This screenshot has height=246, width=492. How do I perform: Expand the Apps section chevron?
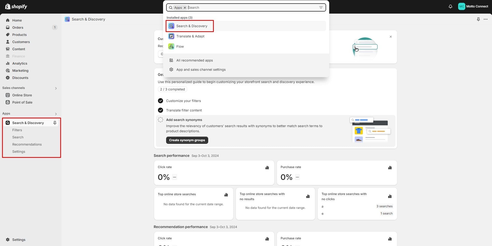click(56, 114)
